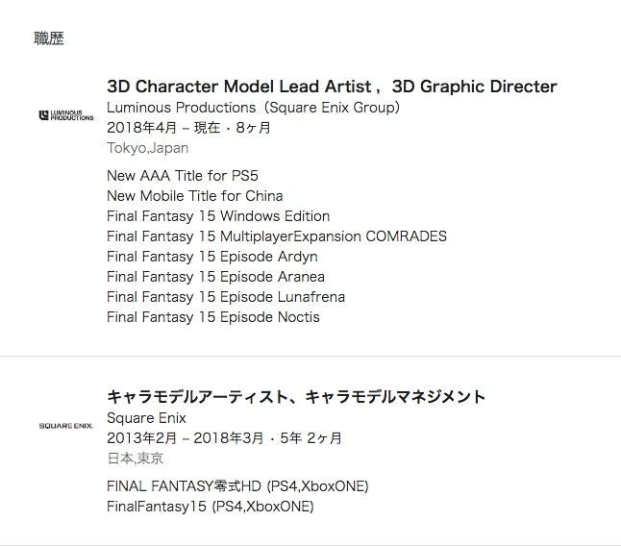Viewport: 621px width, 546px height.
Task: Select the New Mobile Title for China line
Action: (x=194, y=196)
